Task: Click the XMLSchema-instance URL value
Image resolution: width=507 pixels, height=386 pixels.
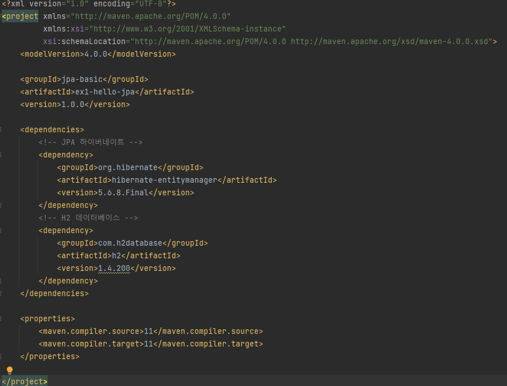Action: click(x=188, y=29)
